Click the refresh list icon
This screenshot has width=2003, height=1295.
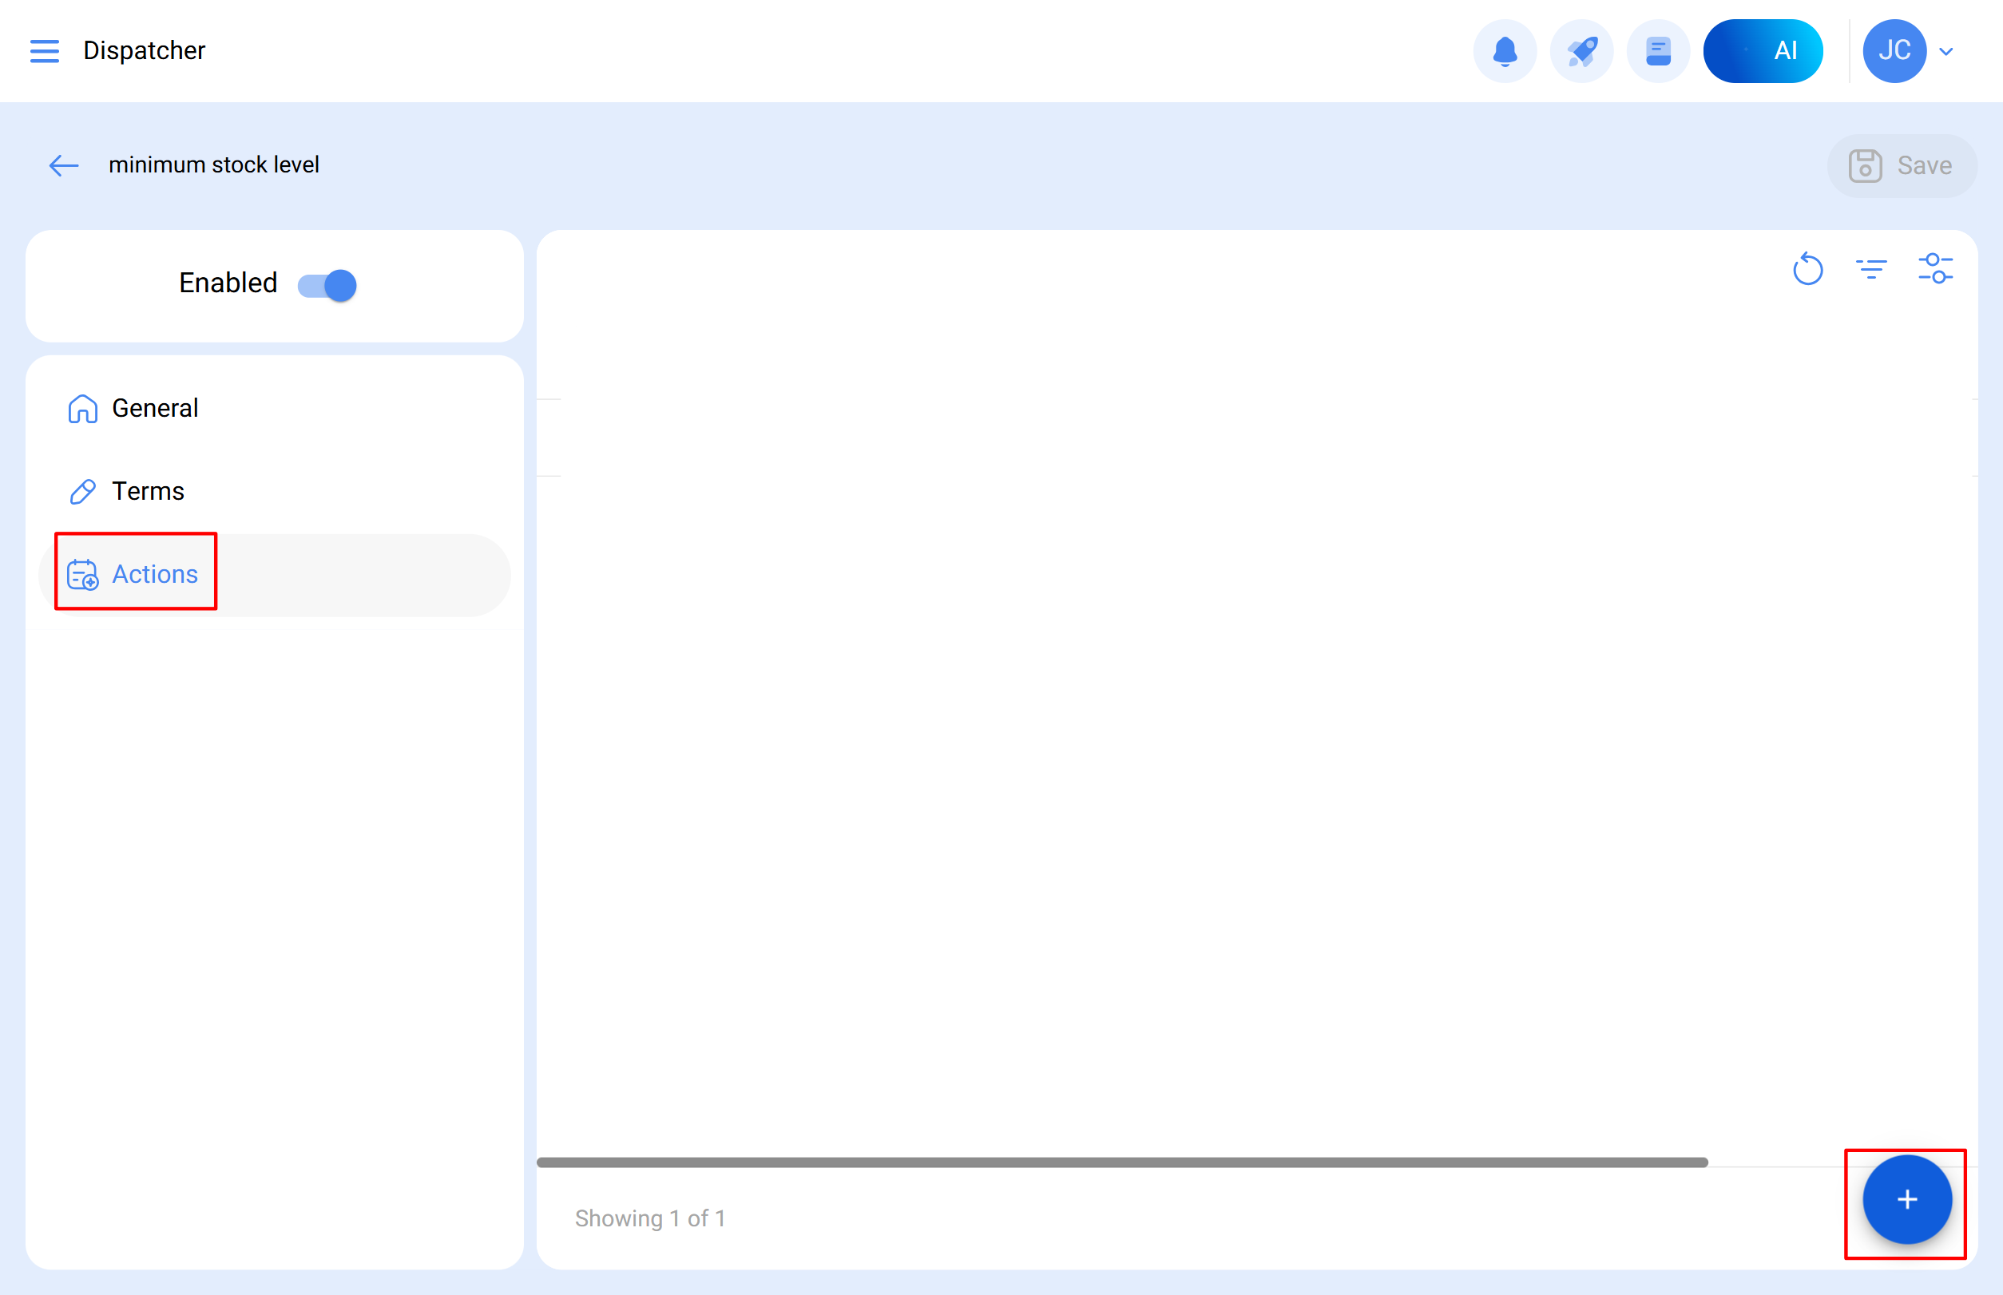[x=1807, y=269]
